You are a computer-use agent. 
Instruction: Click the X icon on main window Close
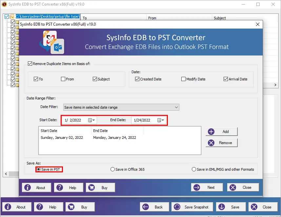pos(254,207)
